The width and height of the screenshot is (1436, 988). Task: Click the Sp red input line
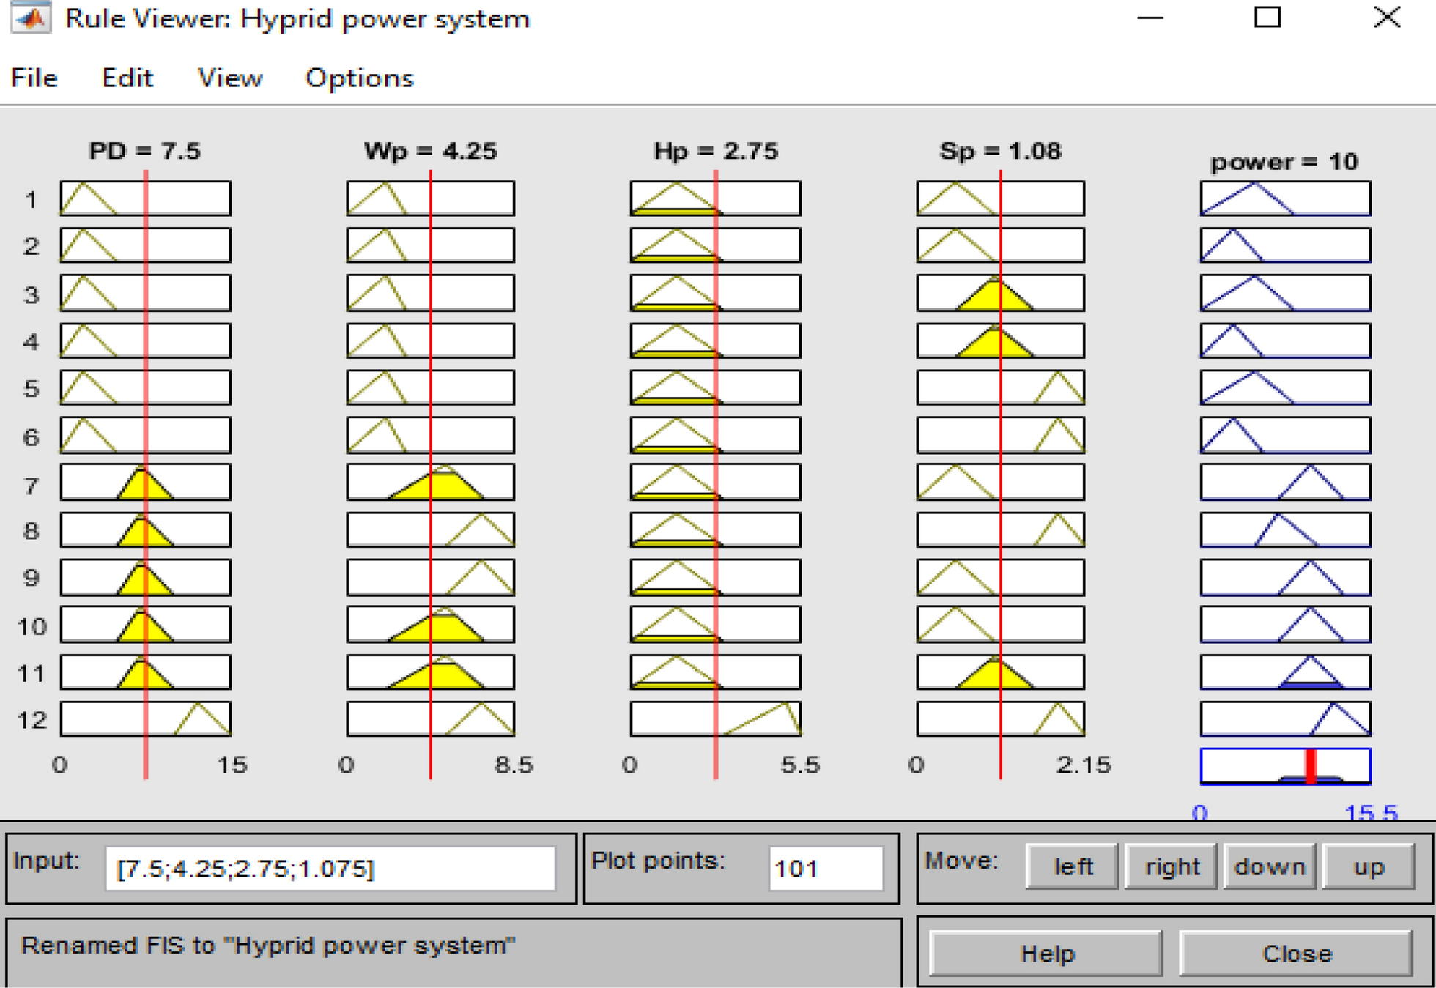[1001, 475]
